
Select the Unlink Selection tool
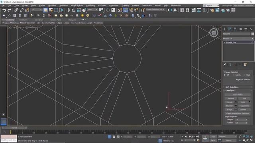tap(22, 10)
